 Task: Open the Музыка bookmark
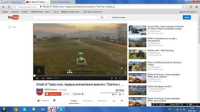pyautogui.click(x=15, y=12)
